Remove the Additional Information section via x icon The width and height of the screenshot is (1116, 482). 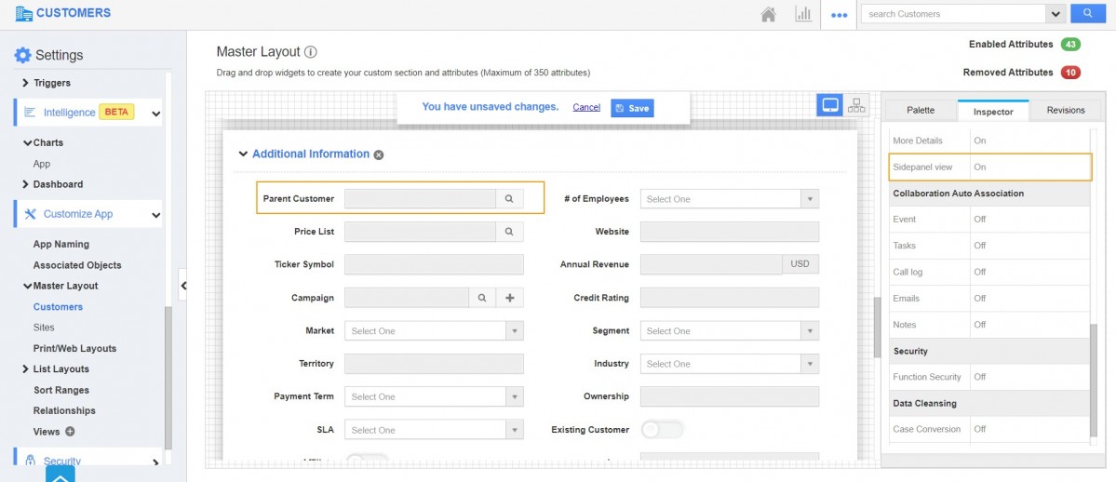click(x=379, y=154)
